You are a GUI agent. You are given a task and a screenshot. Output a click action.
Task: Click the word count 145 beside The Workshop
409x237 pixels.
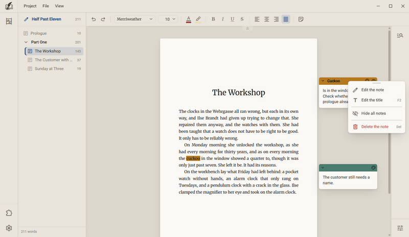coord(78,52)
